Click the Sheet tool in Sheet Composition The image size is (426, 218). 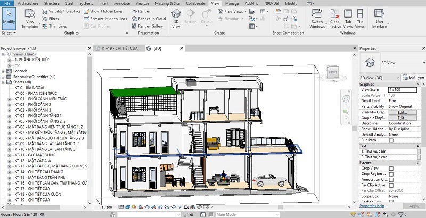click(x=278, y=11)
